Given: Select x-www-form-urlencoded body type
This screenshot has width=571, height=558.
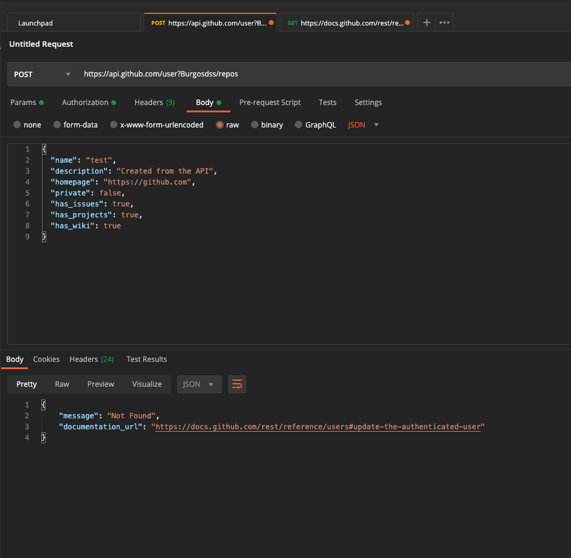Looking at the screenshot, I should click(x=157, y=124).
